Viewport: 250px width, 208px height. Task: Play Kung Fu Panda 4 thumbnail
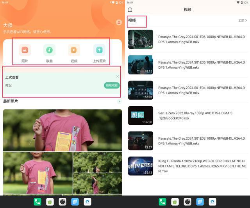click(x=141, y=166)
